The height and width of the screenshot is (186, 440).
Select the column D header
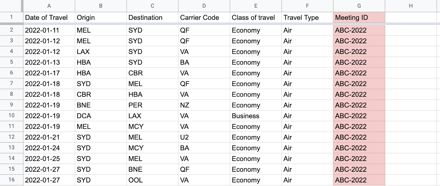click(204, 6)
